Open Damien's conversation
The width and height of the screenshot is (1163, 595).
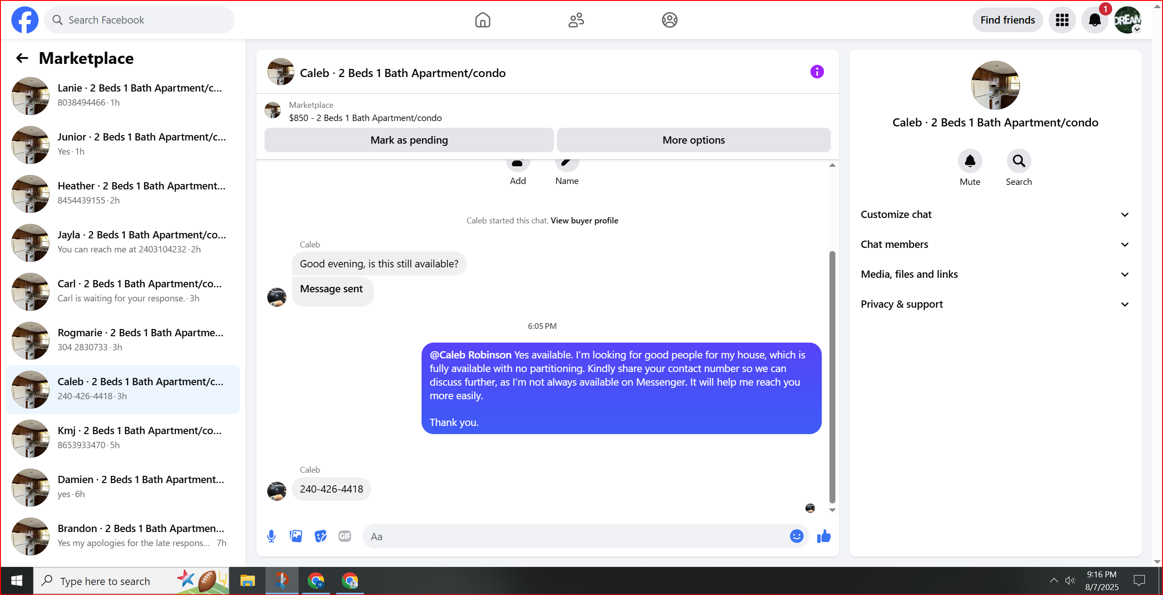123,487
